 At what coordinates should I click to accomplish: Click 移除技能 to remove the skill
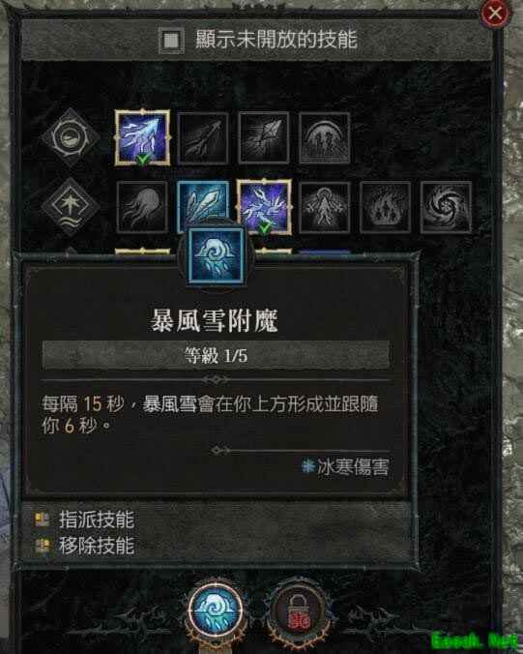tap(97, 546)
